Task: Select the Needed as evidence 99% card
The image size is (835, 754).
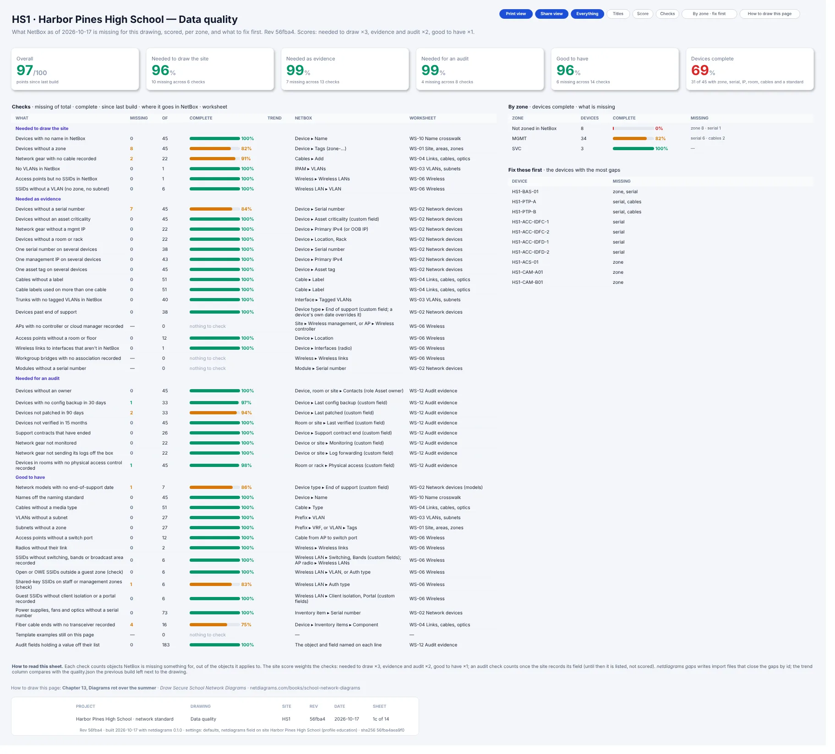Action: pyautogui.click(x=345, y=69)
